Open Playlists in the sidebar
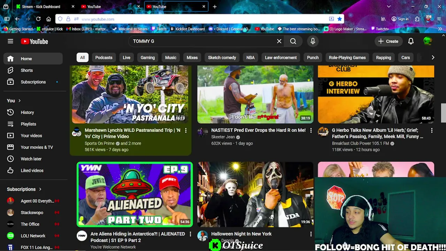Image resolution: width=446 pixels, height=251 pixels. coord(33,124)
